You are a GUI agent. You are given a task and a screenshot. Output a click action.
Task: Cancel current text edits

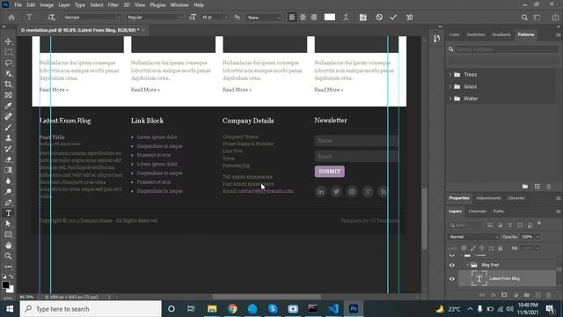[379, 18]
